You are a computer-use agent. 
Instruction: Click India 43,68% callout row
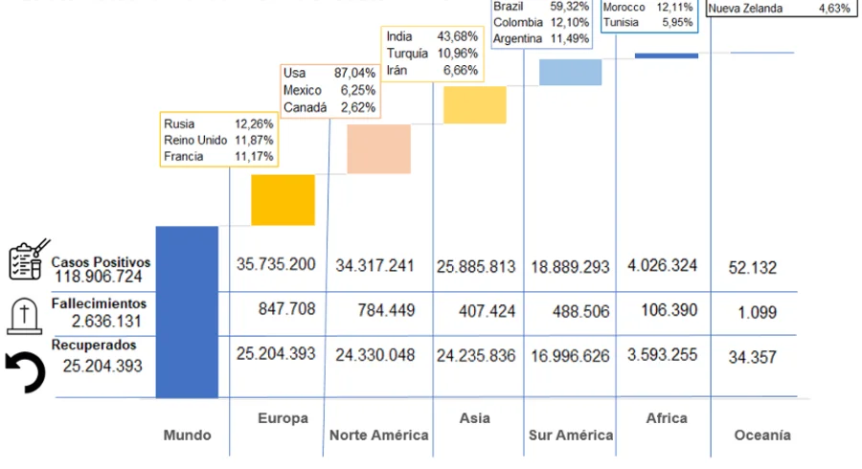(x=432, y=36)
